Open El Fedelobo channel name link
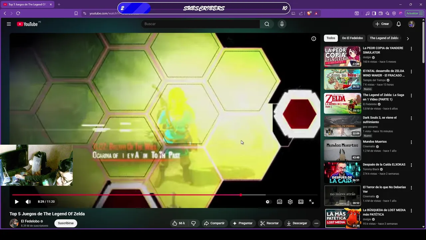Screen dimensions: 426x240 click(x=30, y=221)
